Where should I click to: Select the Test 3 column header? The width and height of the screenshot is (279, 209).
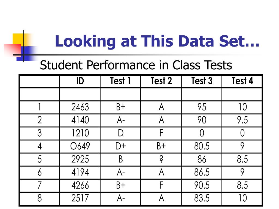202,81
